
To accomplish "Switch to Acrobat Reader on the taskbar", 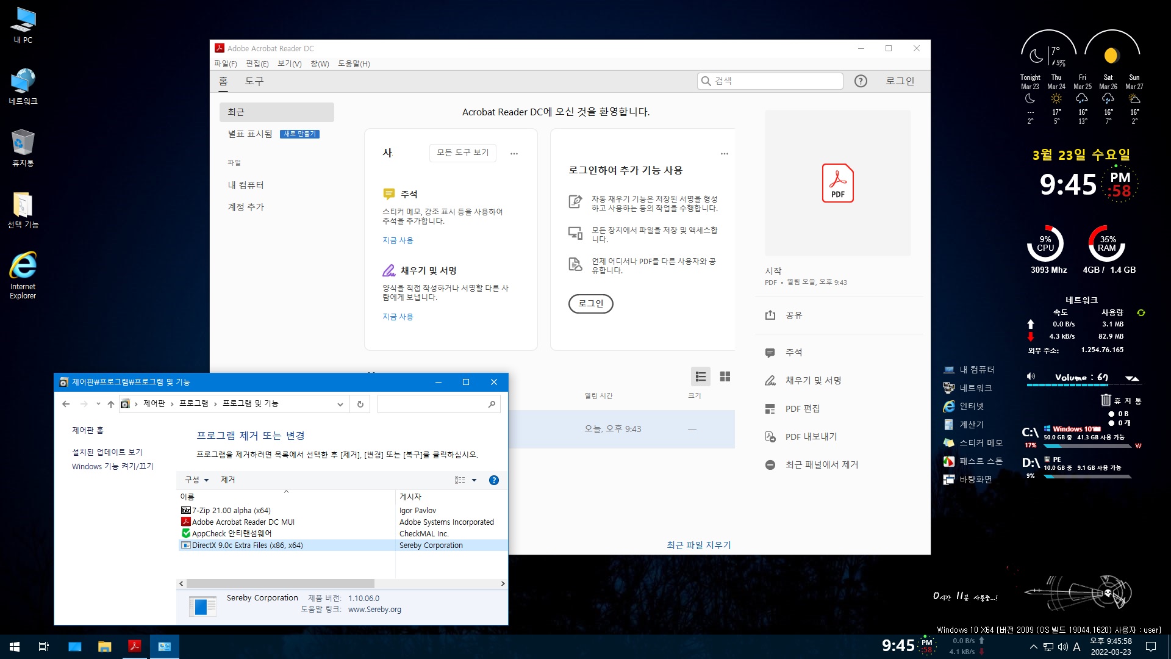I will pos(134,646).
